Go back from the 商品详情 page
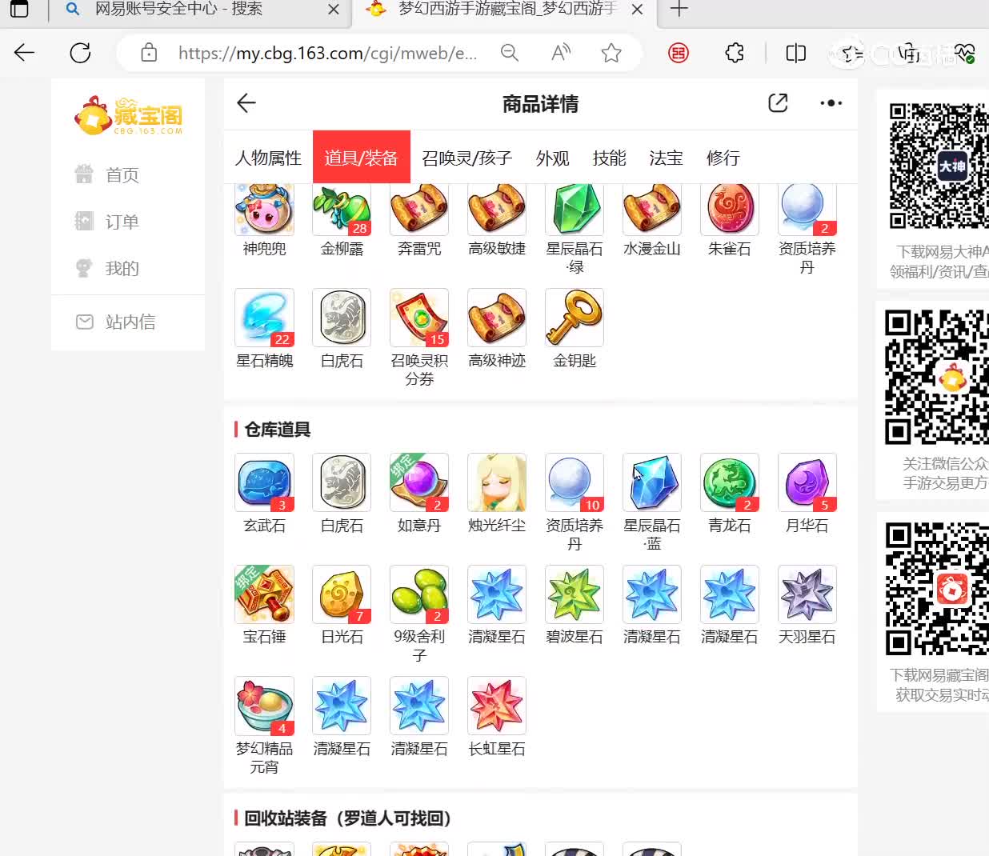Screen dimensions: 989x856 (x=246, y=102)
